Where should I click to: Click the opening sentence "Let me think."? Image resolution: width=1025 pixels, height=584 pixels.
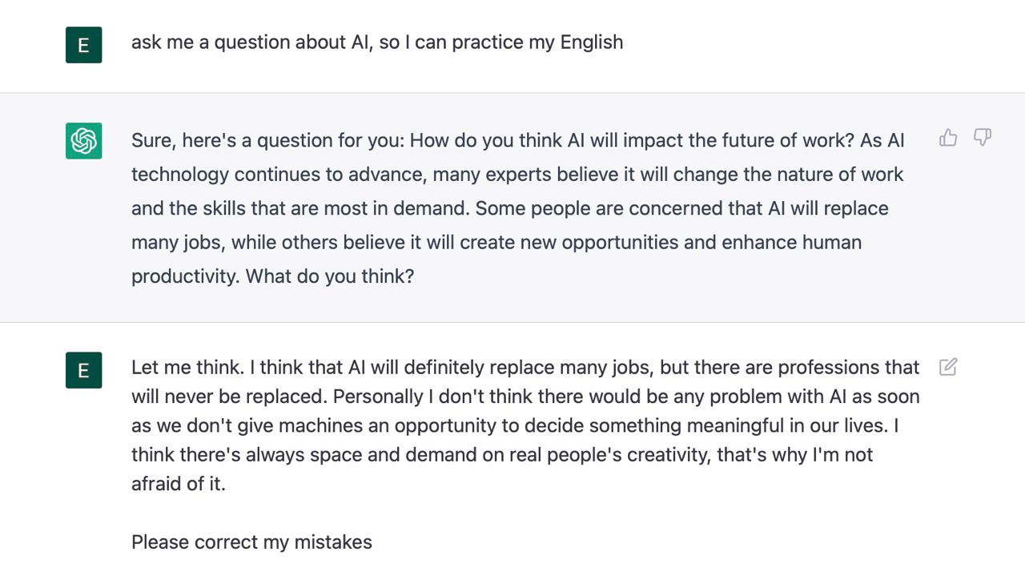(187, 368)
